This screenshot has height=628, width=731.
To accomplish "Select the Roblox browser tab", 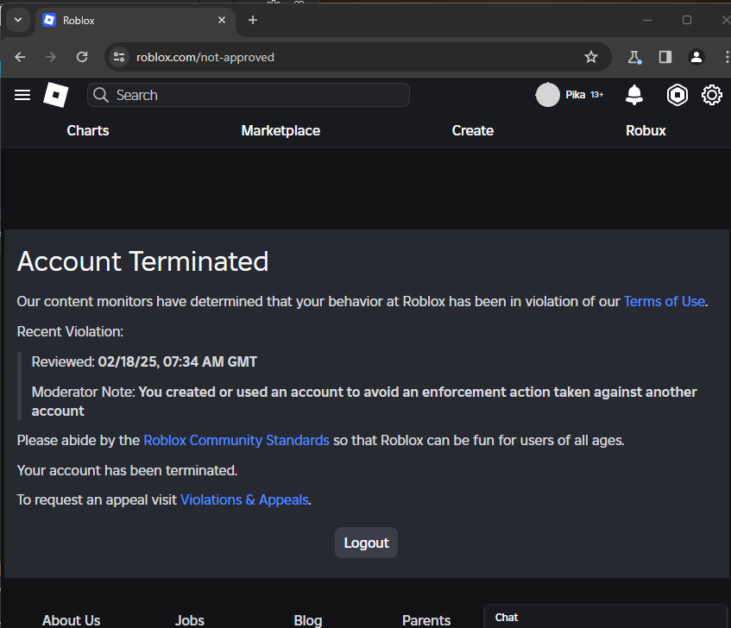I will (135, 21).
